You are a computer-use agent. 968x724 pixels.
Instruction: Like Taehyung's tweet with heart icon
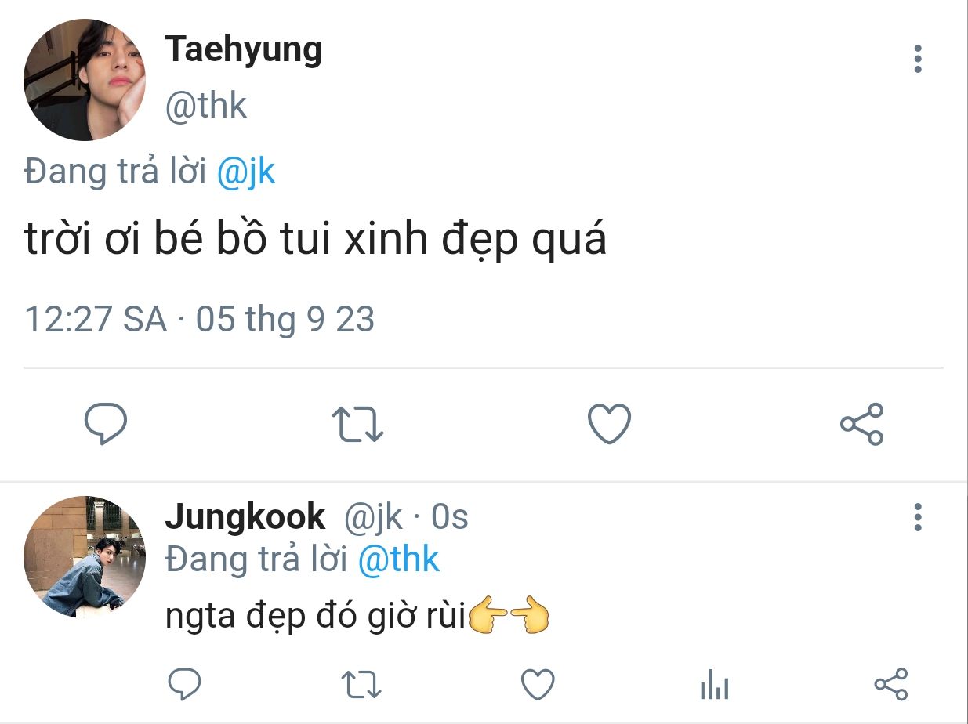[x=609, y=424]
